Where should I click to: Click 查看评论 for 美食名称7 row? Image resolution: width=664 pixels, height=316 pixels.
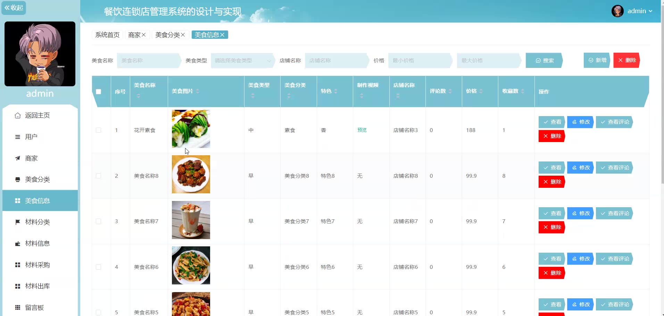[615, 213]
